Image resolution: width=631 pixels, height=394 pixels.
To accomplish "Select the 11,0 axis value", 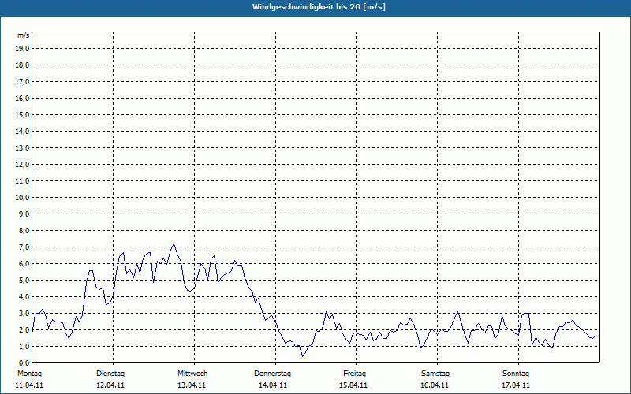I will point(22,181).
